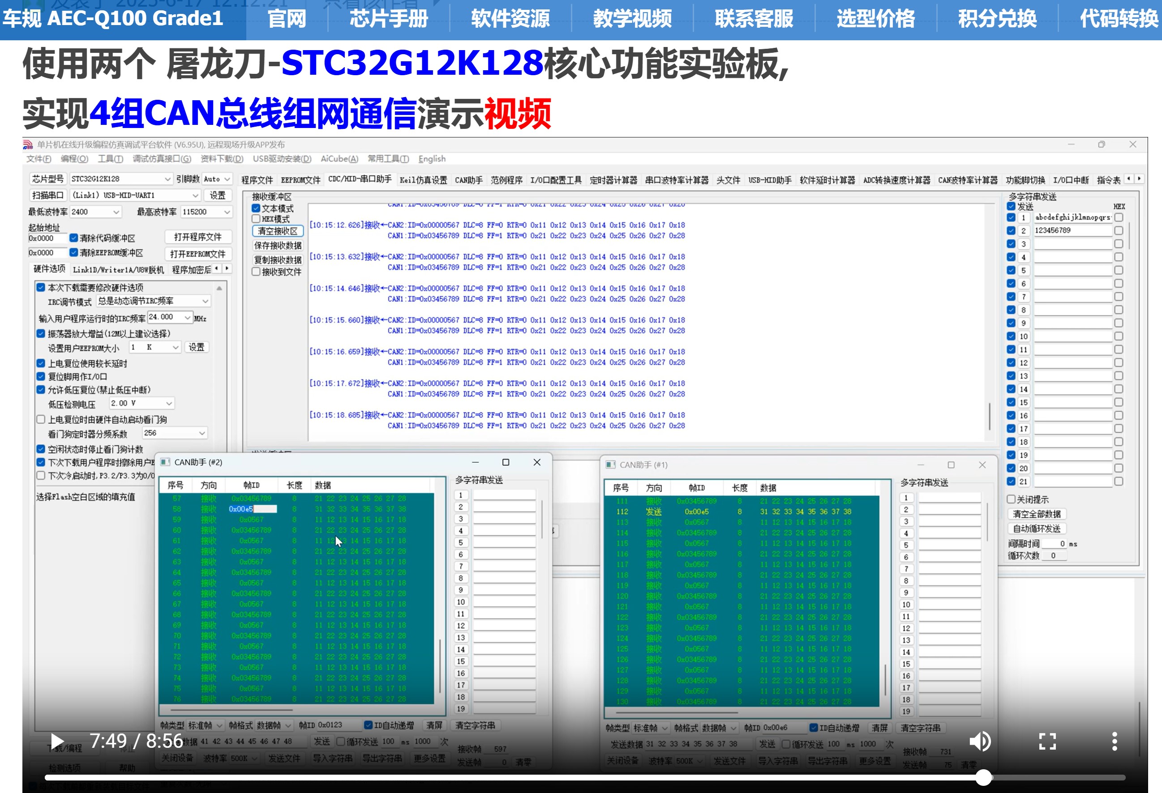Viewport: 1162px width, 793px height.
Task: Toggle the HEX模式 checkbox
Action: (256, 219)
